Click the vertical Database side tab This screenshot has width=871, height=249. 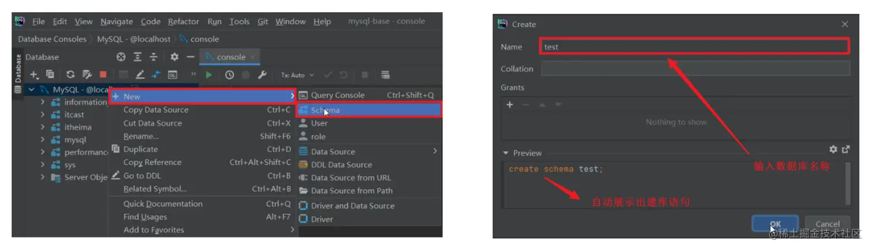18,73
